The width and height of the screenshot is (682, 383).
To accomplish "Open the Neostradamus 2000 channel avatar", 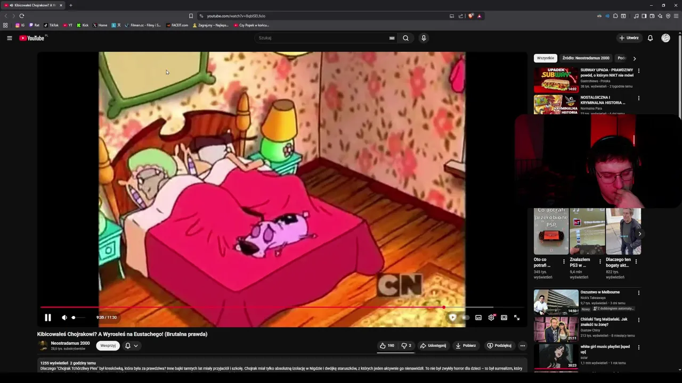I will pyautogui.click(x=43, y=345).
